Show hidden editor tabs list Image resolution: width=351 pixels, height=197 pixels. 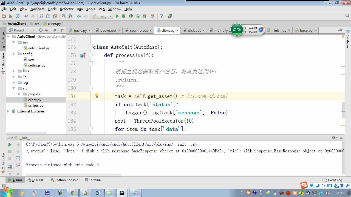pos(341,30)
